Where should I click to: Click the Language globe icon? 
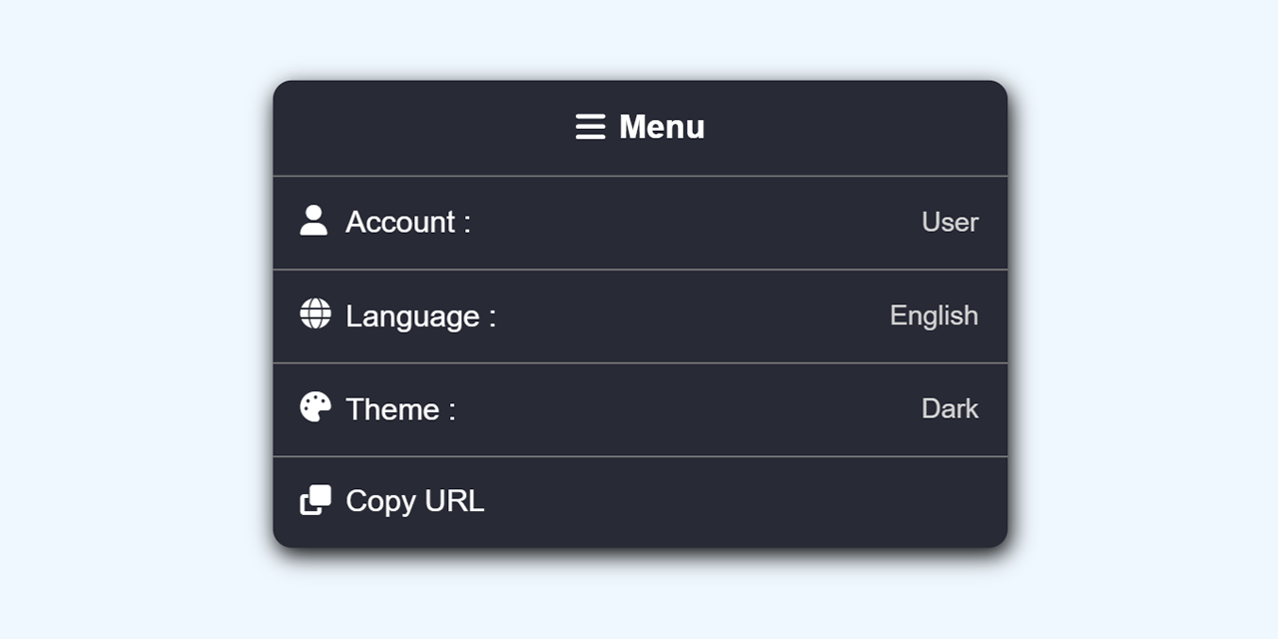315,314
